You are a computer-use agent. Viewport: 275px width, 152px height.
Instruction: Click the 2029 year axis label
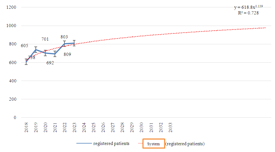point(132,127)
